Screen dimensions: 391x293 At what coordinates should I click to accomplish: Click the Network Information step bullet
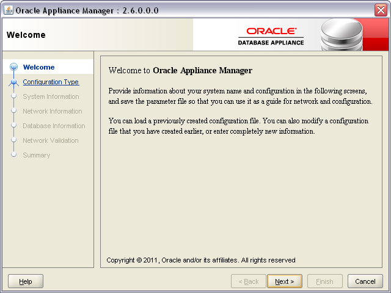coord(13,110)
